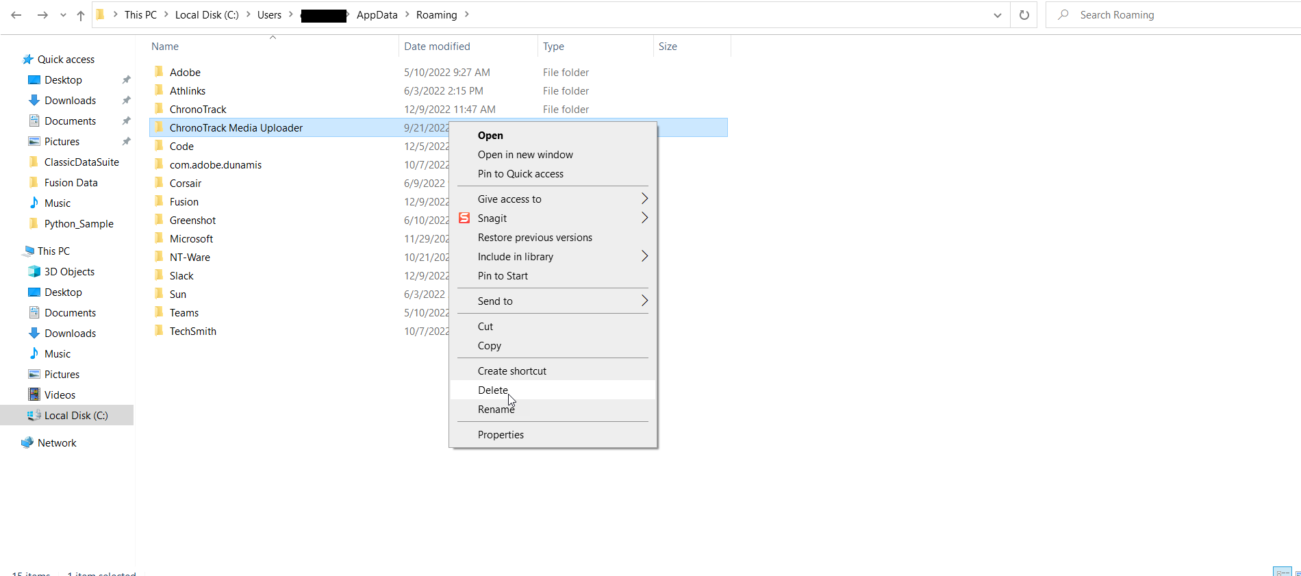The width and height of the screenshot is (1301, 576).
Task: Select the Adobe folder icon
Action: pyautogui.click(x=159, y=72)
